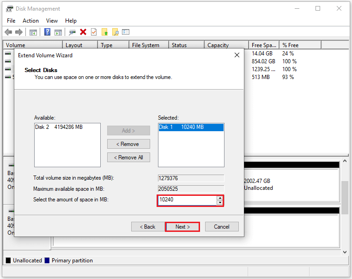Image resolution: width=352 pixels, height=279 pixels.
Task: Click the blue Primary partition legend swatch
Action: (x=47, y=261)
